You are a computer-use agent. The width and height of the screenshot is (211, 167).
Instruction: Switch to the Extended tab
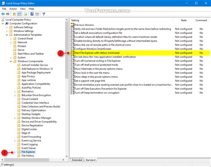click(x=77, y=160)
